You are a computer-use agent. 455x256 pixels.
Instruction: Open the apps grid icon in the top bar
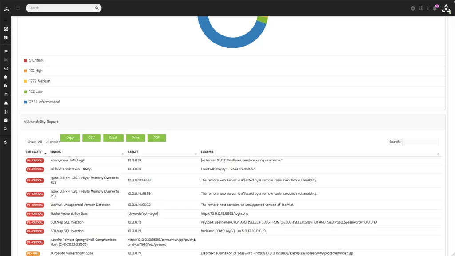[x=421, y=8]
